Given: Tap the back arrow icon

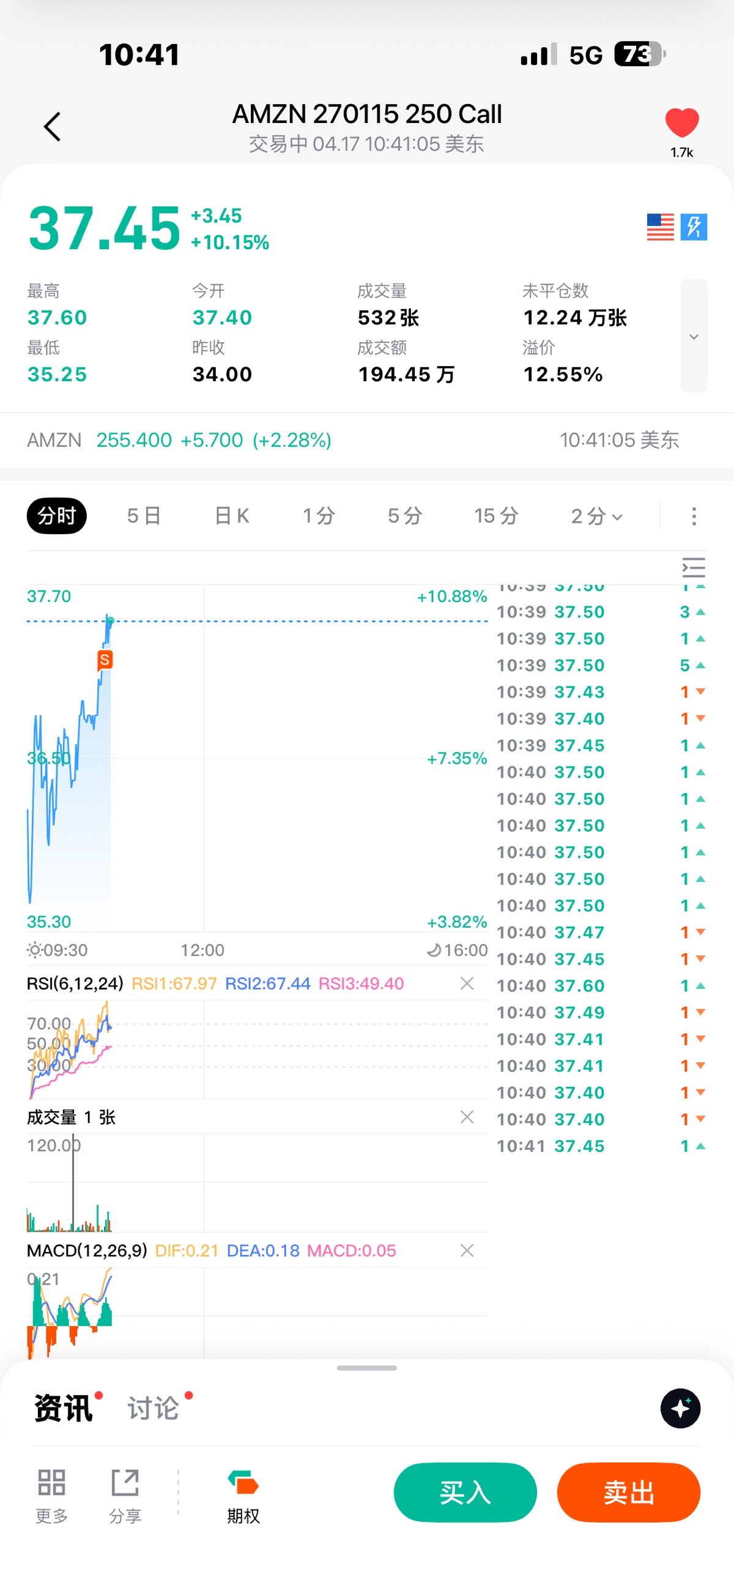Looking at the screenshot, I should [x=53, y=127].
